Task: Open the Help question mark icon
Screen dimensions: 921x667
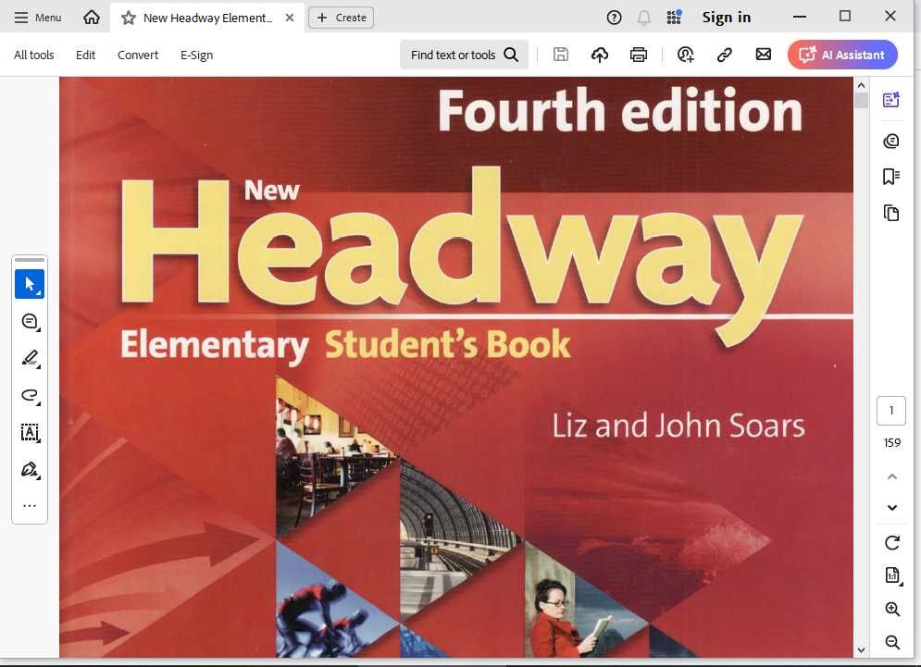Action: pos(614,18)
